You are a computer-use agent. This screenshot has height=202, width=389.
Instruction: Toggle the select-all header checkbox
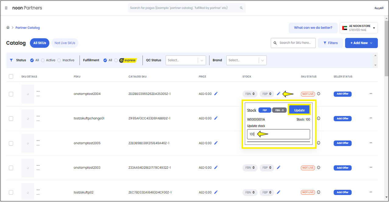pos(11,77)
